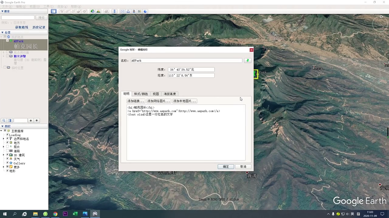Select the Ruler tool icon
389x218 pixels.
[x=114, y=11]
